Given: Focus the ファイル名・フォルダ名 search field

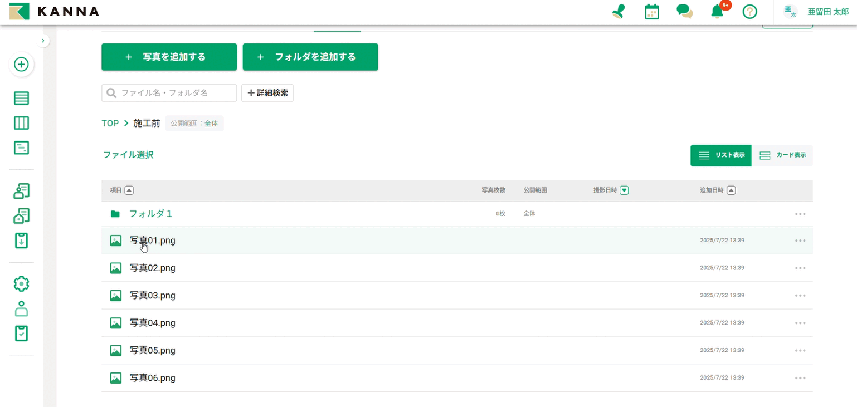Looking at the screenshot, I should 173,93.
